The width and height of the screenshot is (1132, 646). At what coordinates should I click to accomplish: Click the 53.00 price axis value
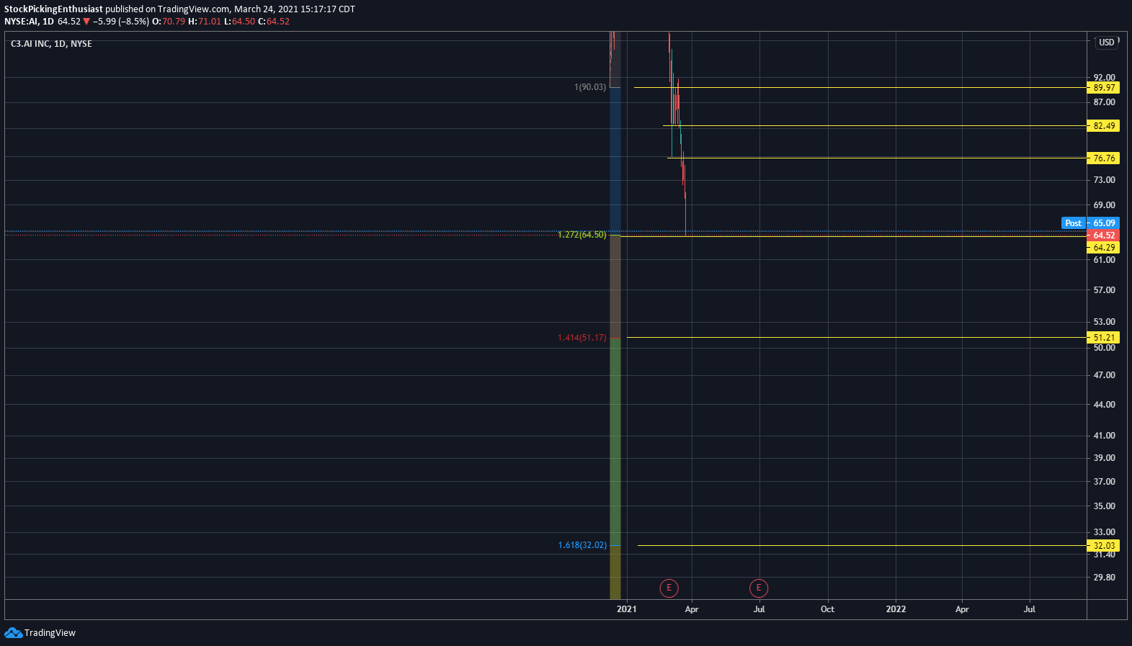[x=1104, y=322]
